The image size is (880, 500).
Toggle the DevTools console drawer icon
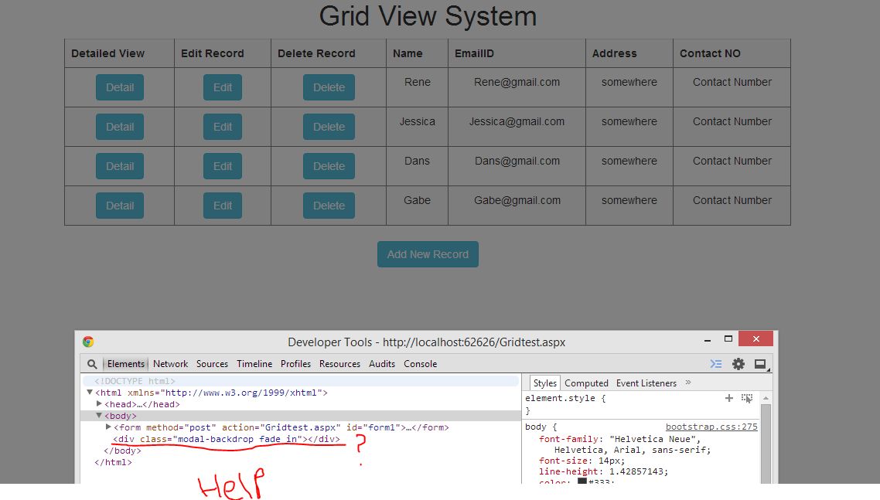coord(716,364)
